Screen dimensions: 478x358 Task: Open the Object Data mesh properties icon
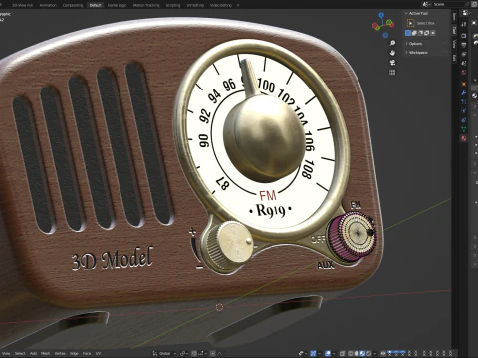(464, 129)
